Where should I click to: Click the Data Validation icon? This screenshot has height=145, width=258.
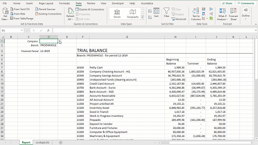(204, 19)
